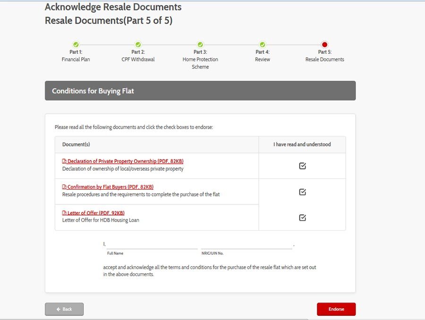Screen dimensions: 425x320
Task: Click the Endorse button
Action: pos(336,309)
